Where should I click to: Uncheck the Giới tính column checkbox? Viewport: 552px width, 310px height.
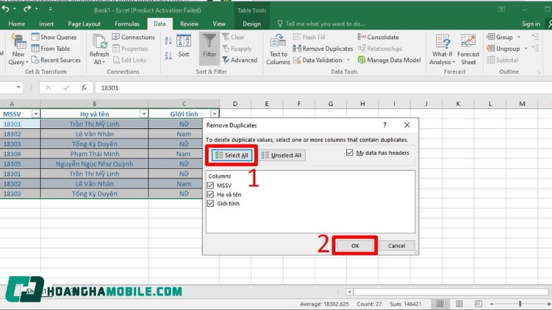210,203
